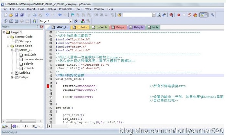The height and width of the screenshot is (137, 226).
Task: Show the Templates tab in project panel
Action: [x=38, y=126]
